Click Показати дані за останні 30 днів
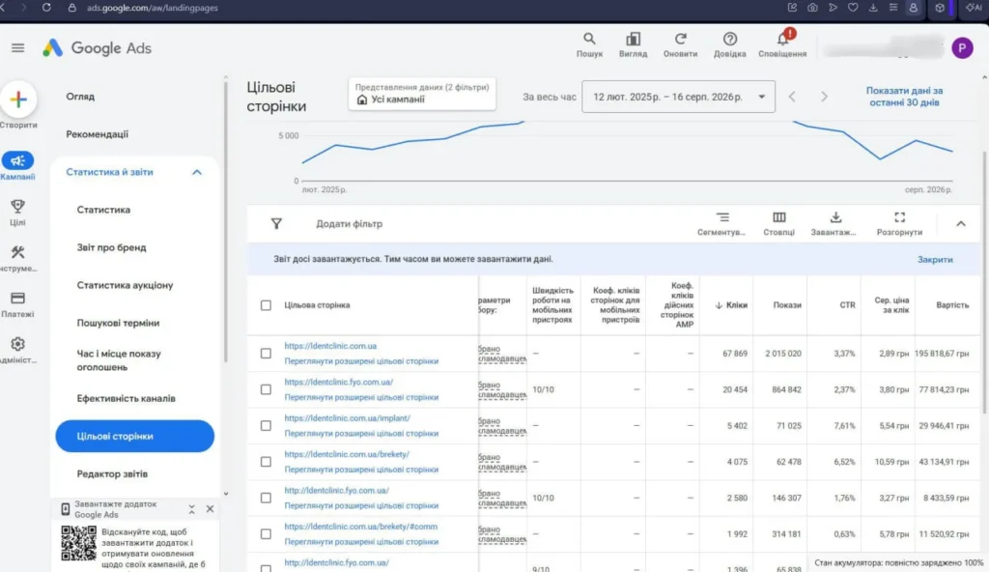989x572 pixels. tap(904, 97)
